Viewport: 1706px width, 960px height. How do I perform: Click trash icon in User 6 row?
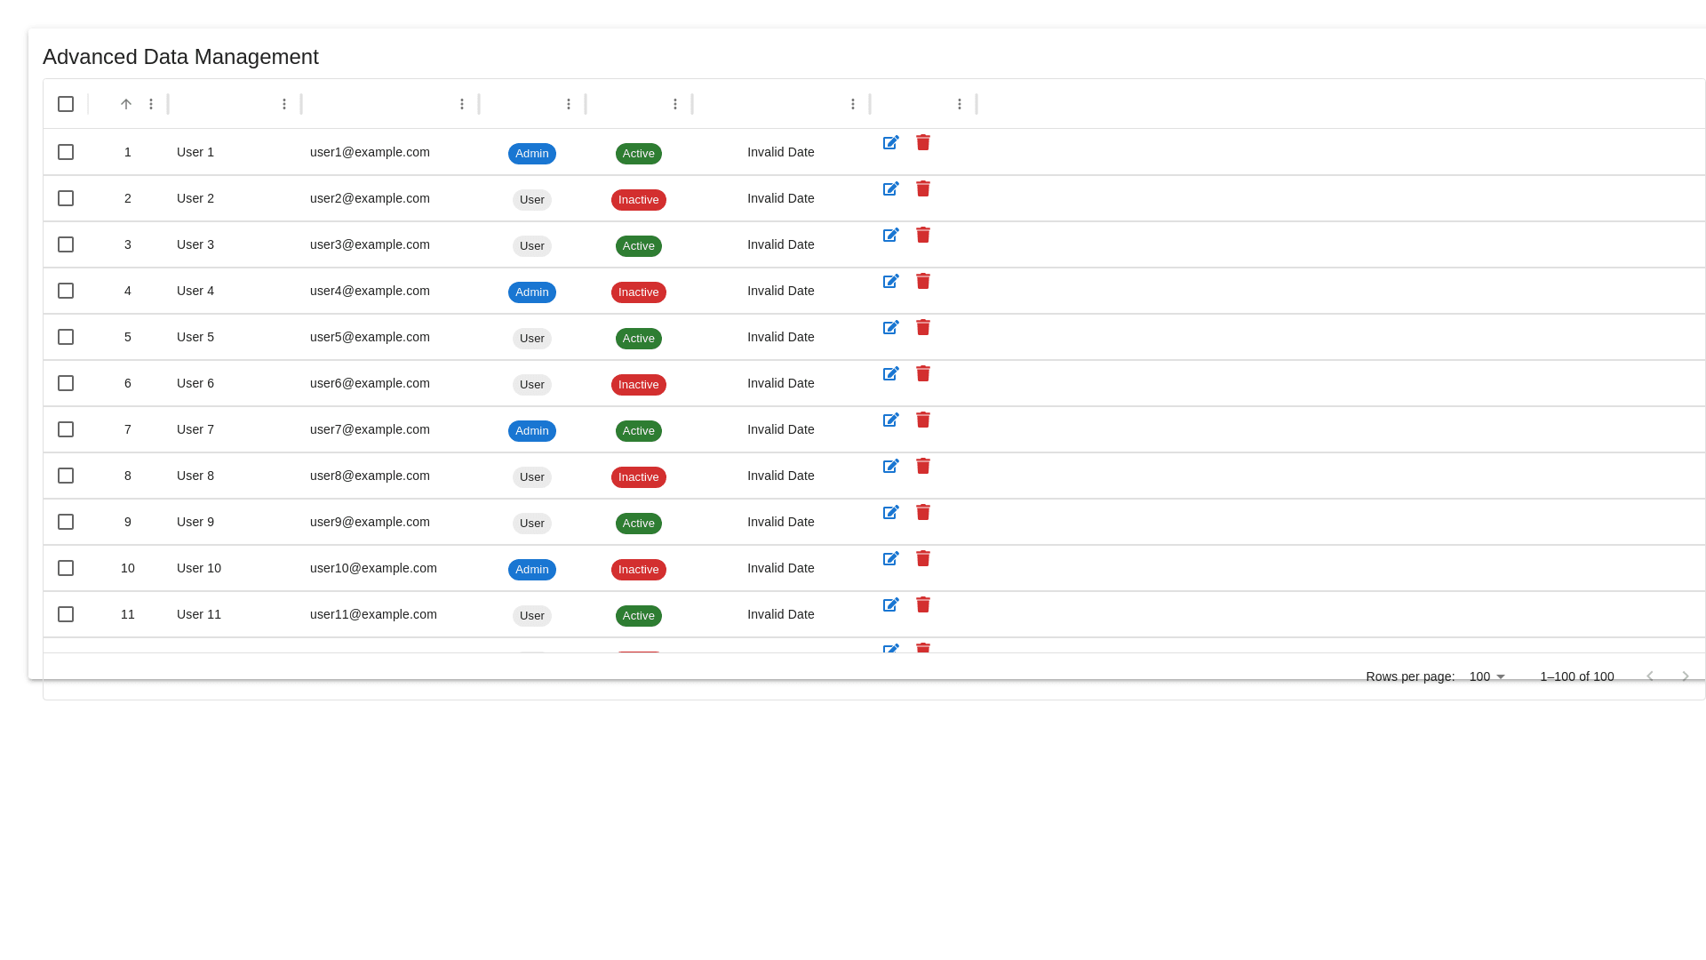923,374
